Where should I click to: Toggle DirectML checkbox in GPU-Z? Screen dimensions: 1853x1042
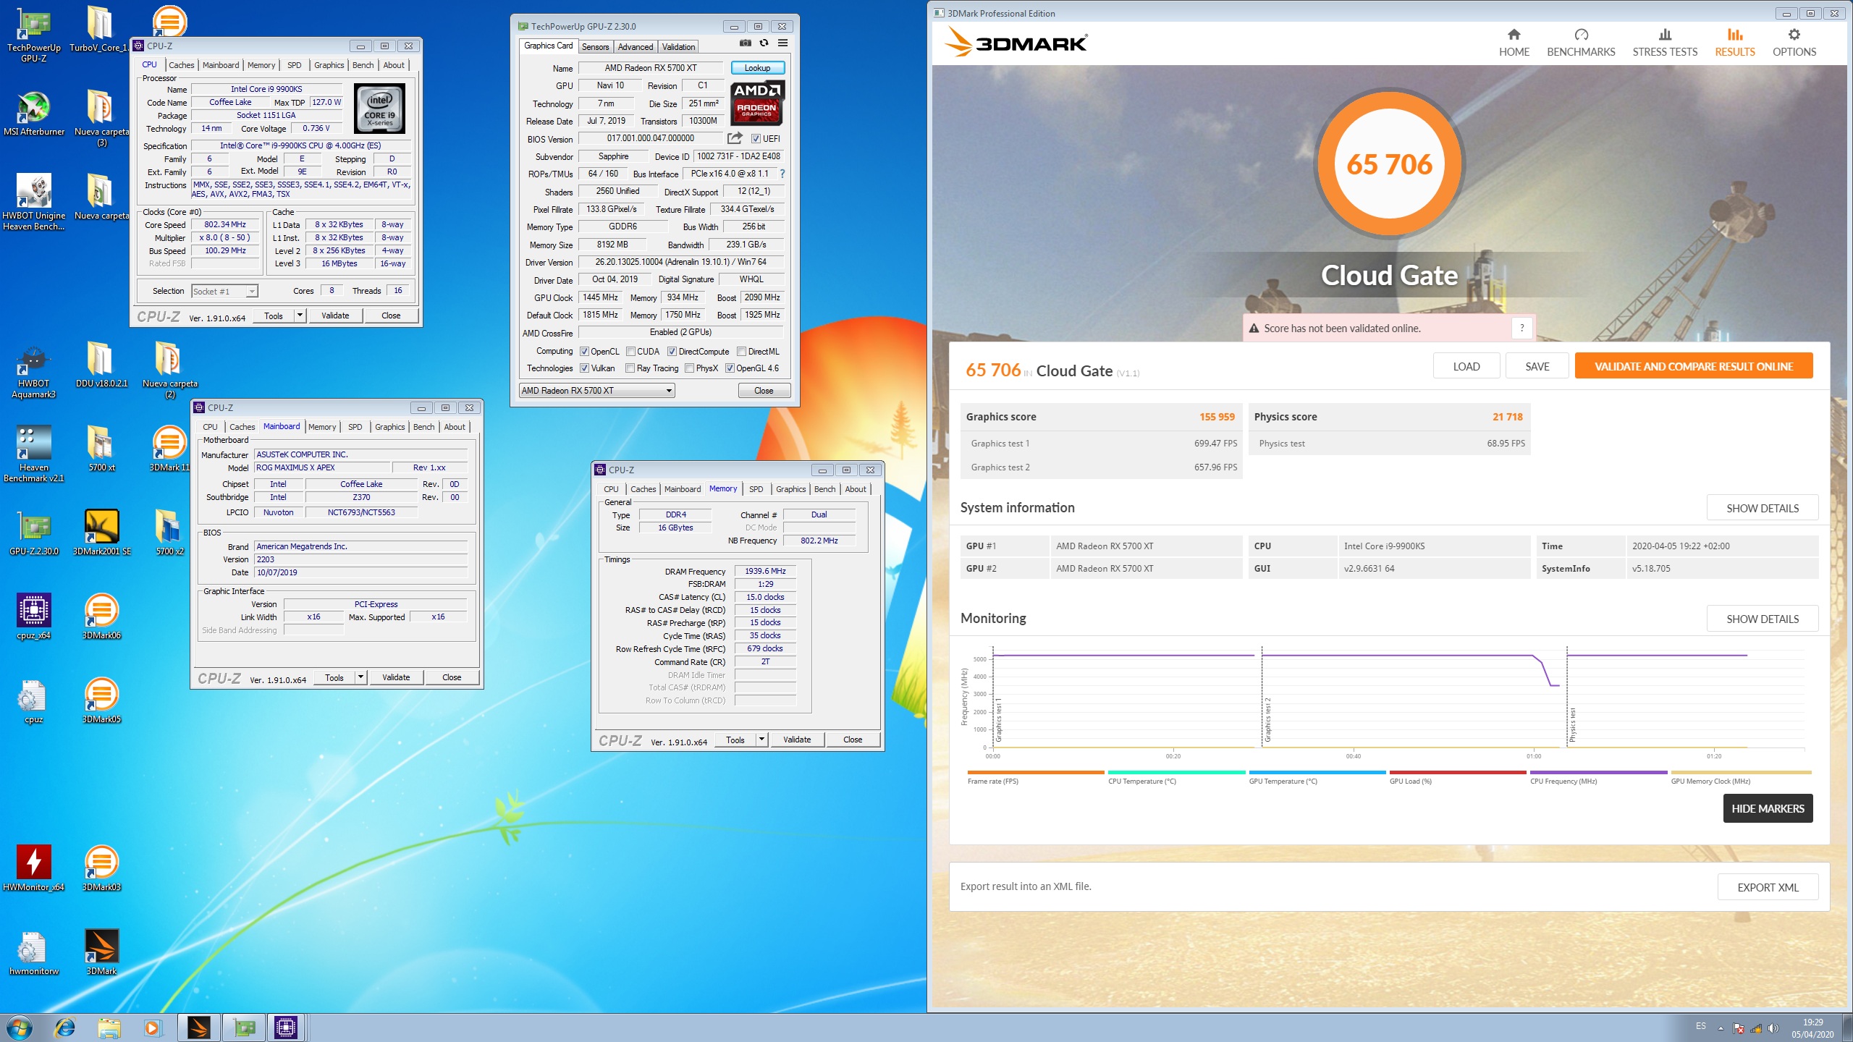pyautogui.click(x=741, y=352)
